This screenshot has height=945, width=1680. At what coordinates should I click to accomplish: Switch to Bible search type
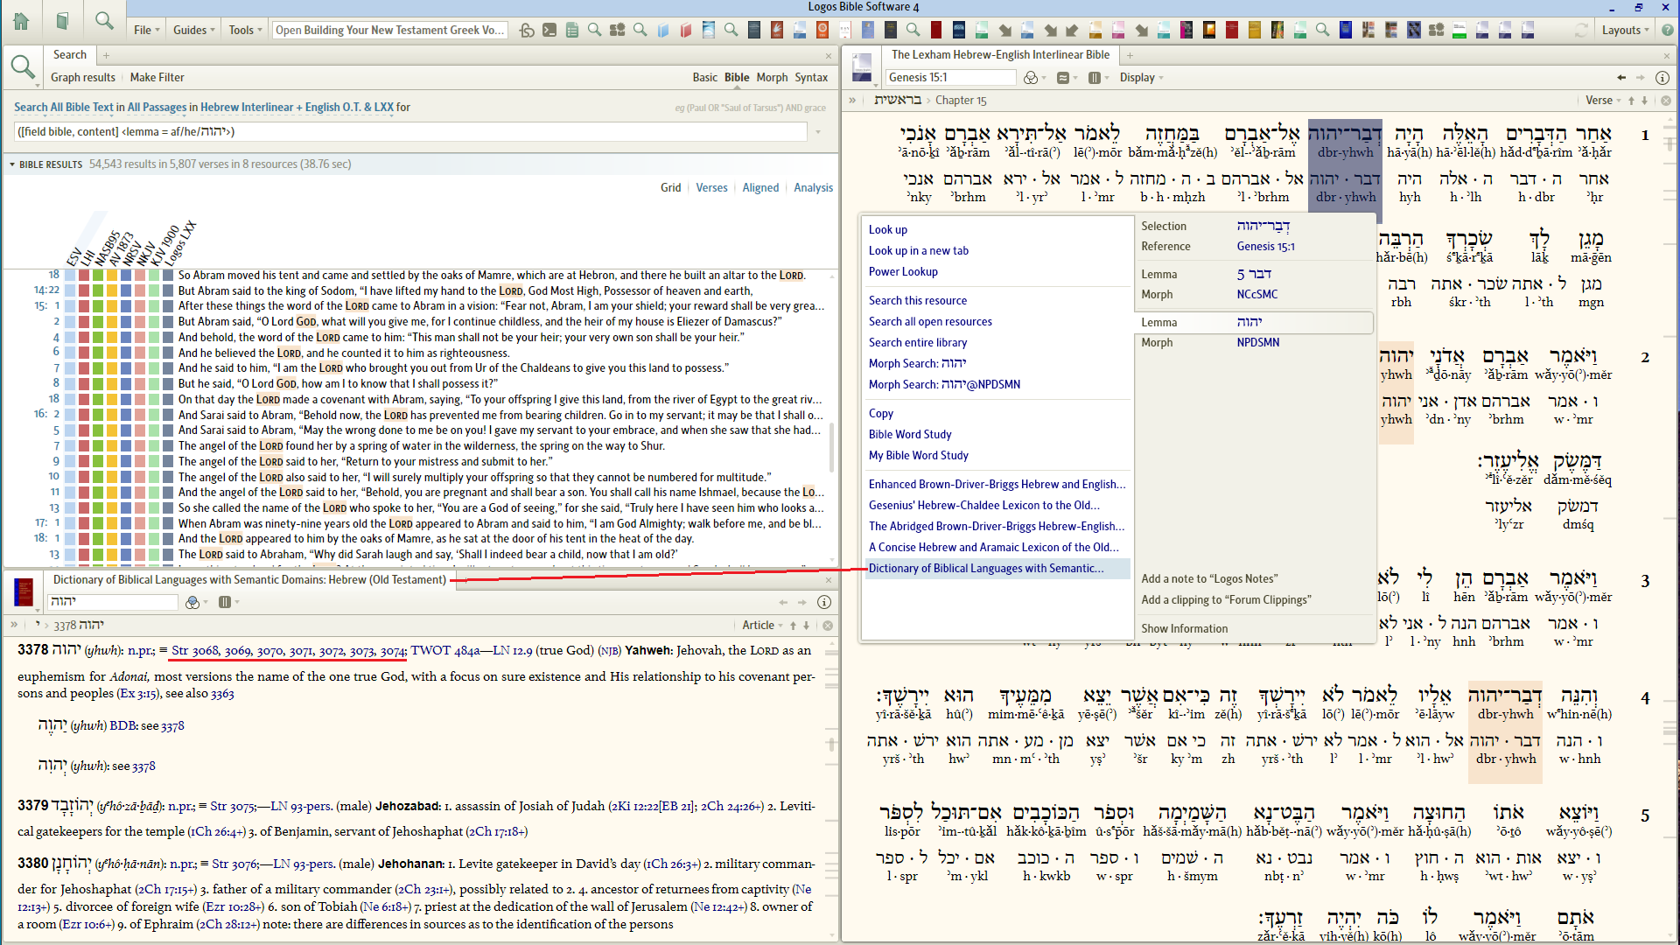tap(737, 78)
